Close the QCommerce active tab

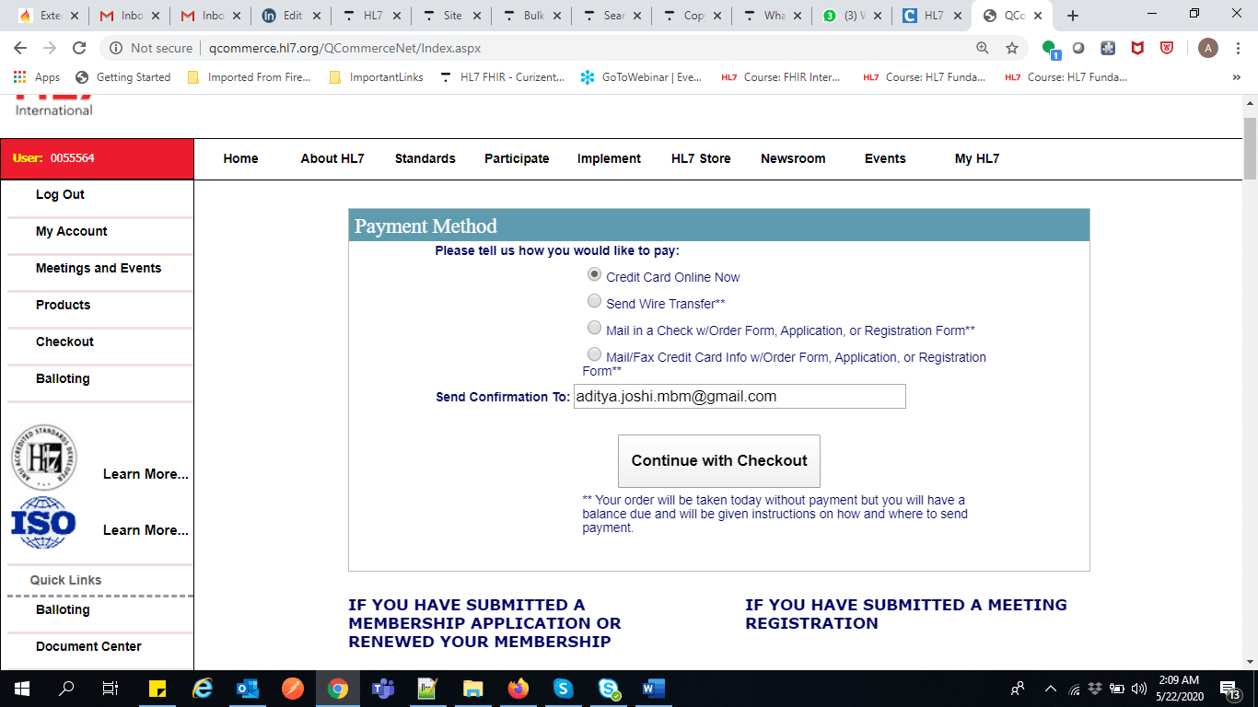tap(1039, 16)
